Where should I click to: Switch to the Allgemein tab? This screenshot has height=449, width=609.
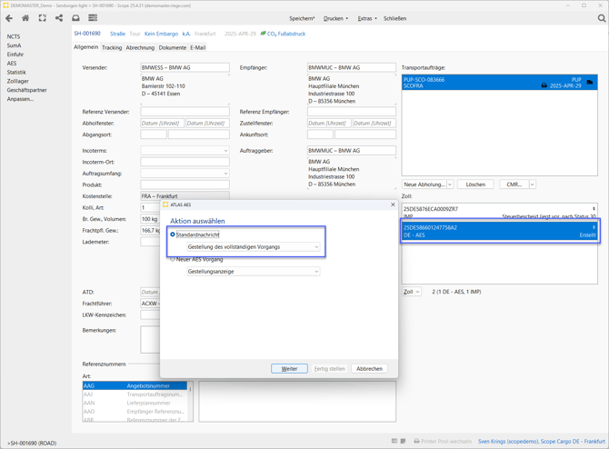tap(86, 47)
